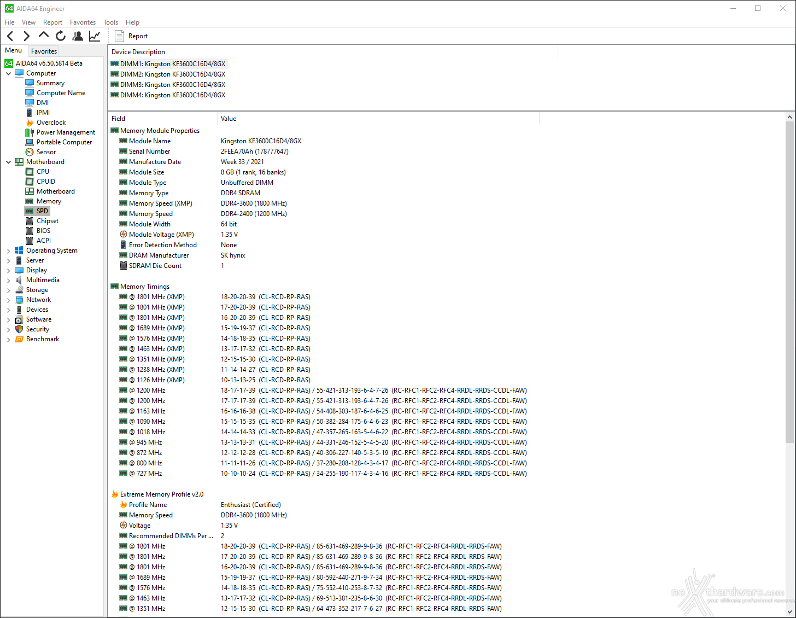Go forward with the right arrow toolbar icon

[26, 36]
